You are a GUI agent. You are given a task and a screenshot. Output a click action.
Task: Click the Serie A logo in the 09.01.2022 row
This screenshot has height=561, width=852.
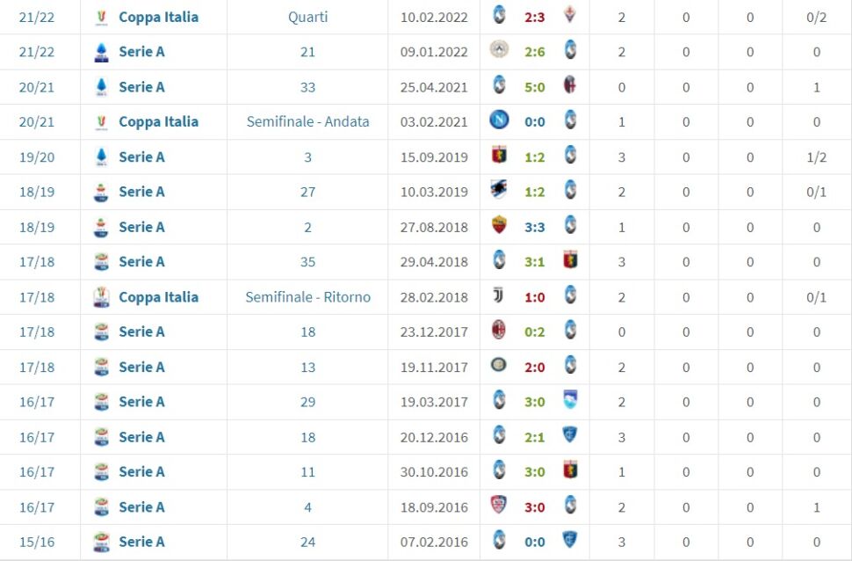coord(101,52)
